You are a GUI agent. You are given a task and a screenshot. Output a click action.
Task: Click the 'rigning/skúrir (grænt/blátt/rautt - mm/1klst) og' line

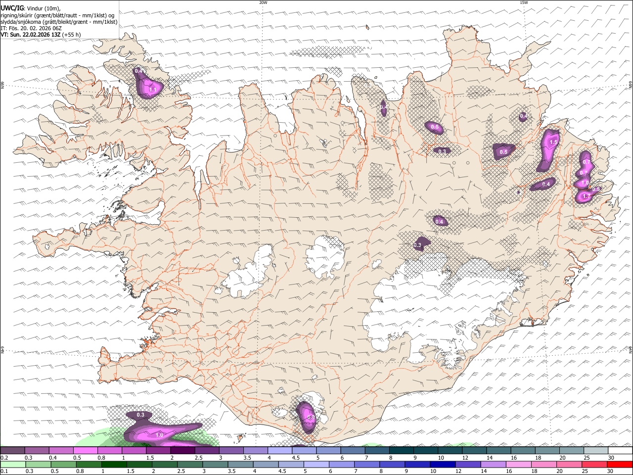(x=57, y=15)
